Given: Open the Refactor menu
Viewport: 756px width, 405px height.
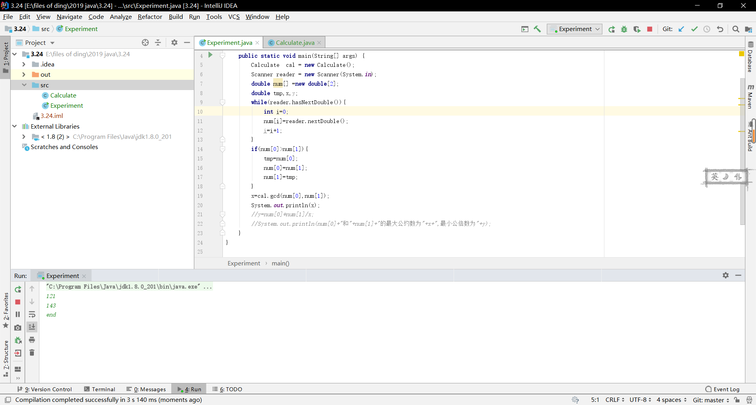Looking at the screenshot, I should click(x=150, y=17).
